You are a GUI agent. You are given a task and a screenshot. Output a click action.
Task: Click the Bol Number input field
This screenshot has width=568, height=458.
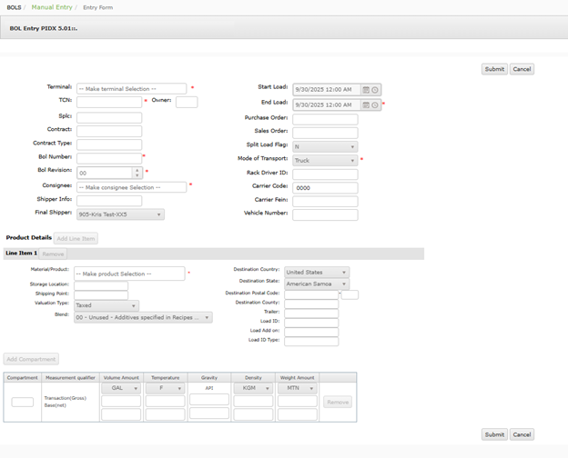[x=108, y=159]
